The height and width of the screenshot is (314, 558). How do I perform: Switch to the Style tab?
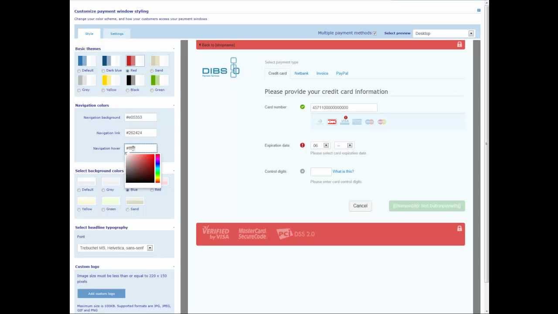tap(89, 34)
